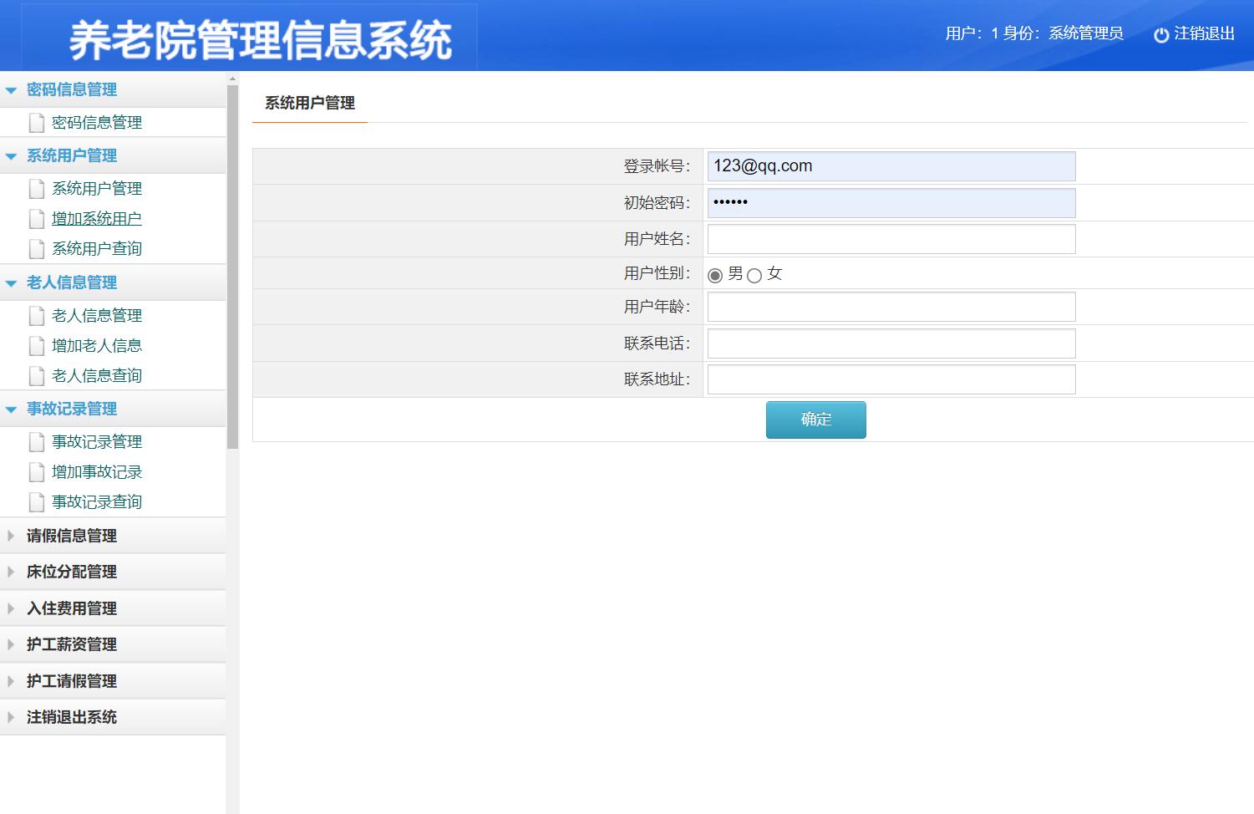1254x814 pixels.
Task: Click the 密码信息管理 document icon
Action: [x=36, y=122]
